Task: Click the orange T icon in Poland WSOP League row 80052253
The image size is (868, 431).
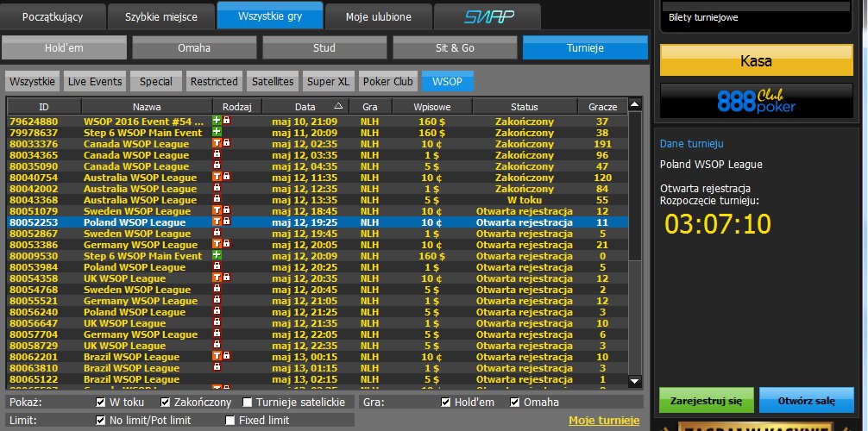Action: click(217, 222)
